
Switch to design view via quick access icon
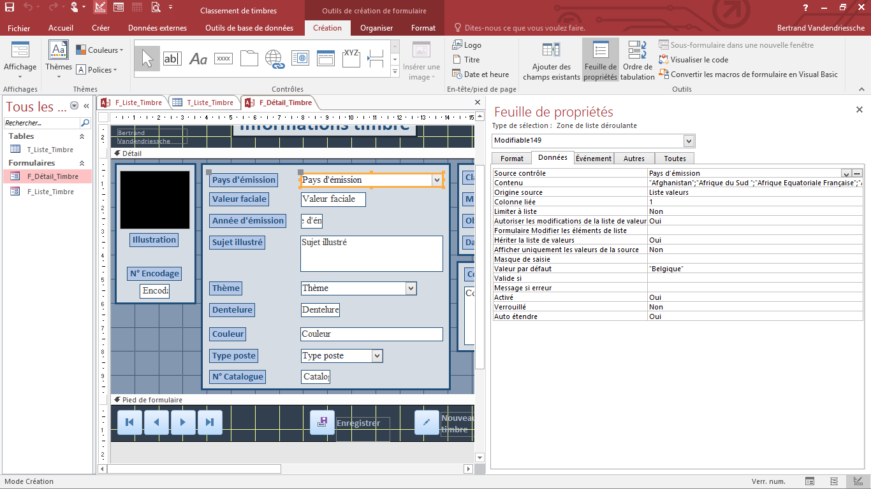tap(100, 8)
